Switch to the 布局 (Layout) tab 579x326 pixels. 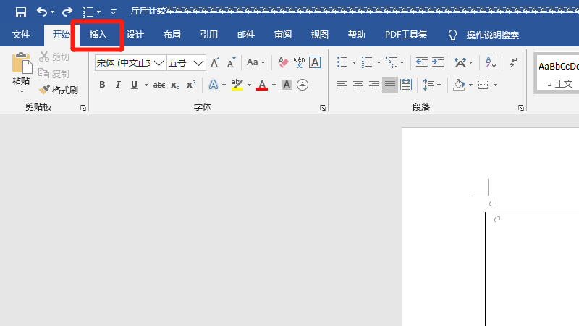(x=172, y=35)
